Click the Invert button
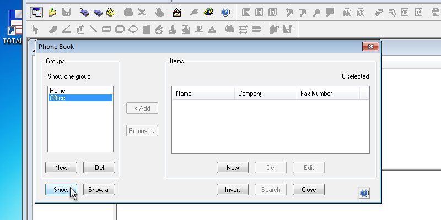 click(233, 190)
